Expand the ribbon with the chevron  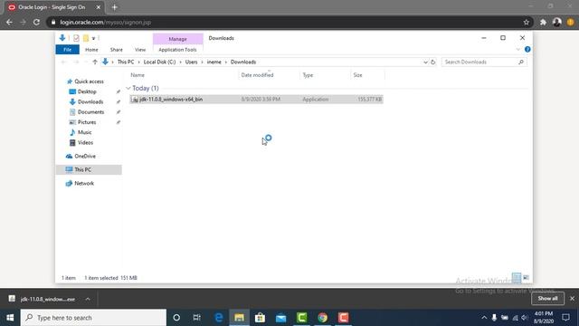(x=517, y=49)
